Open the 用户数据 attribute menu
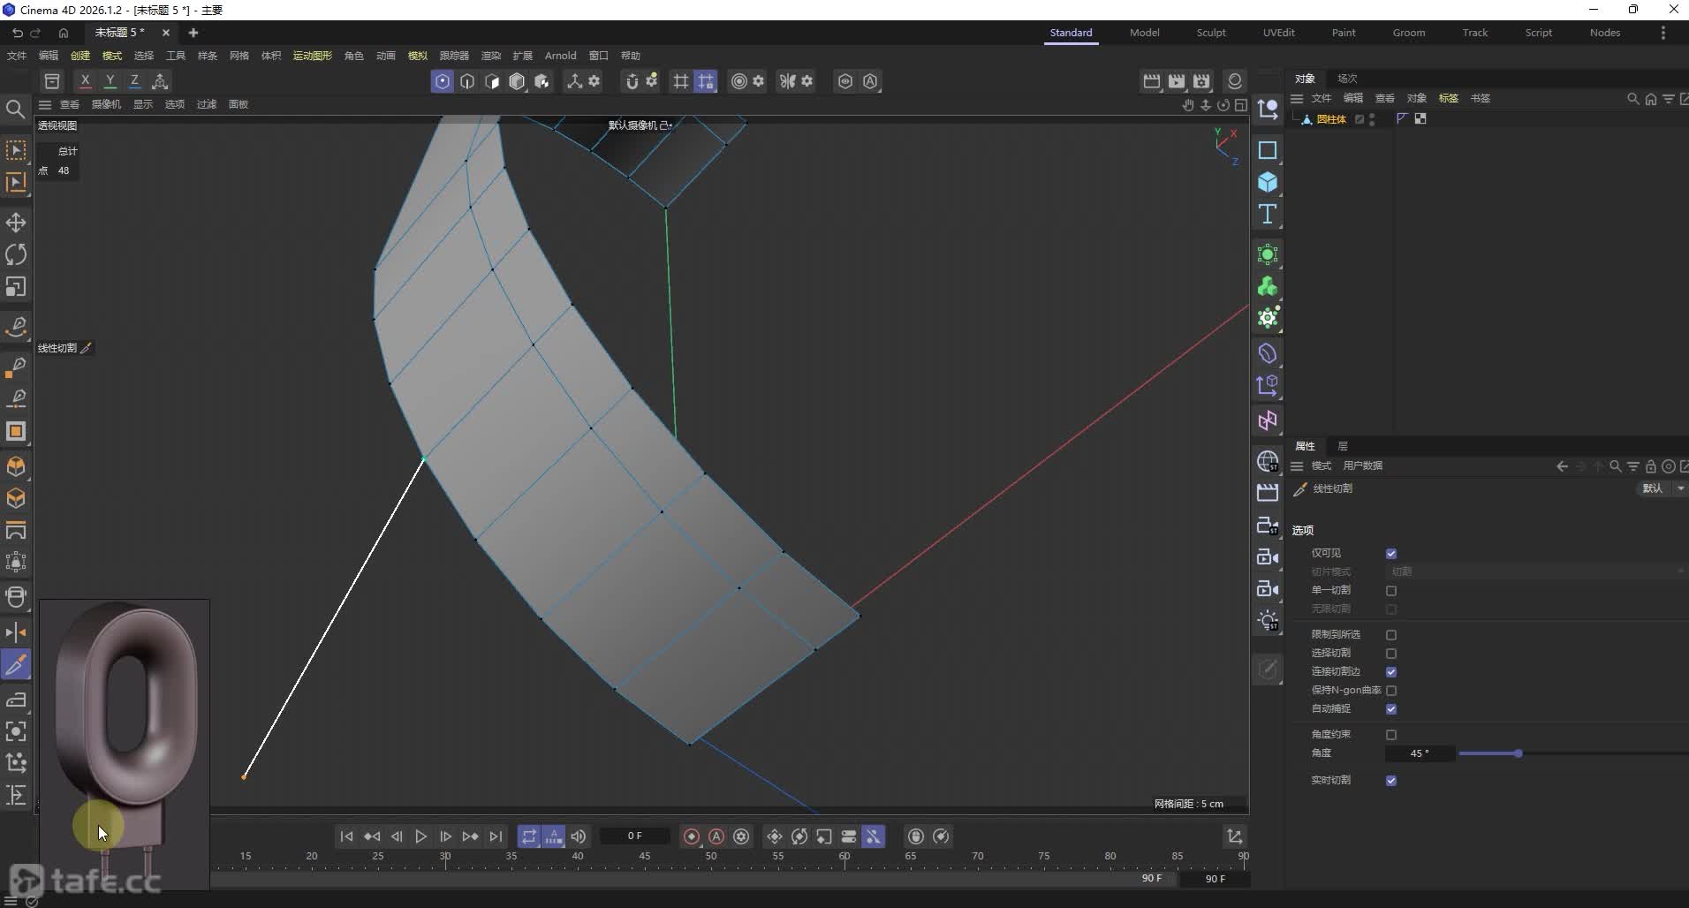This screenshot has width=1689, height=908. (x=1362, y=465)
